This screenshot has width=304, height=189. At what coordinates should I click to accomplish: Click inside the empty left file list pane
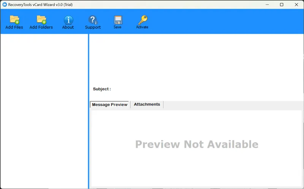(x=44, y=110)
